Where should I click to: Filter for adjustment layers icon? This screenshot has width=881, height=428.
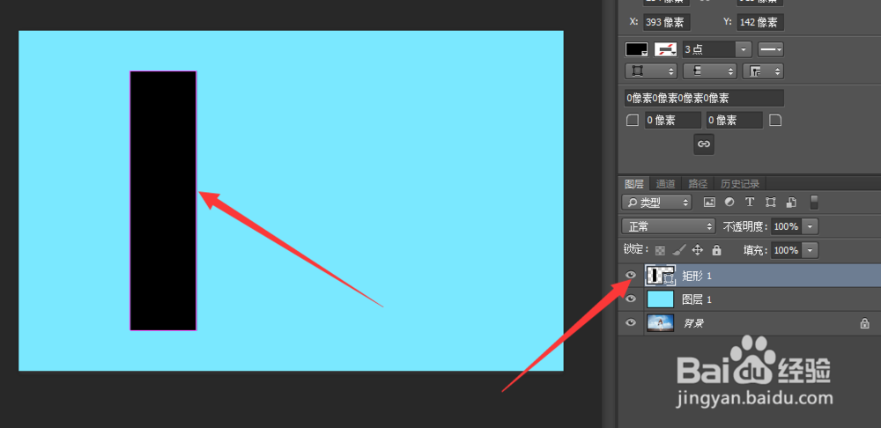tap(729, 203)
